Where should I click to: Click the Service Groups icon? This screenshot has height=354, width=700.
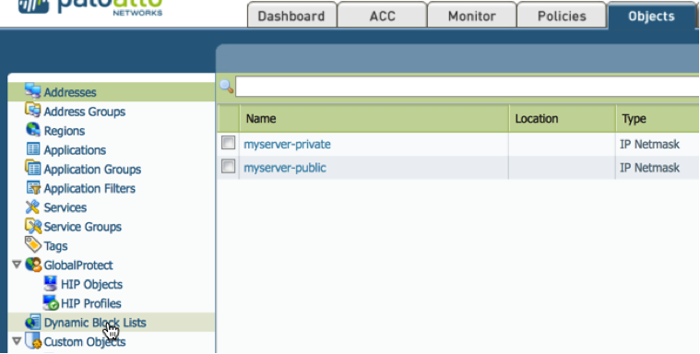[x=33, y=226]
